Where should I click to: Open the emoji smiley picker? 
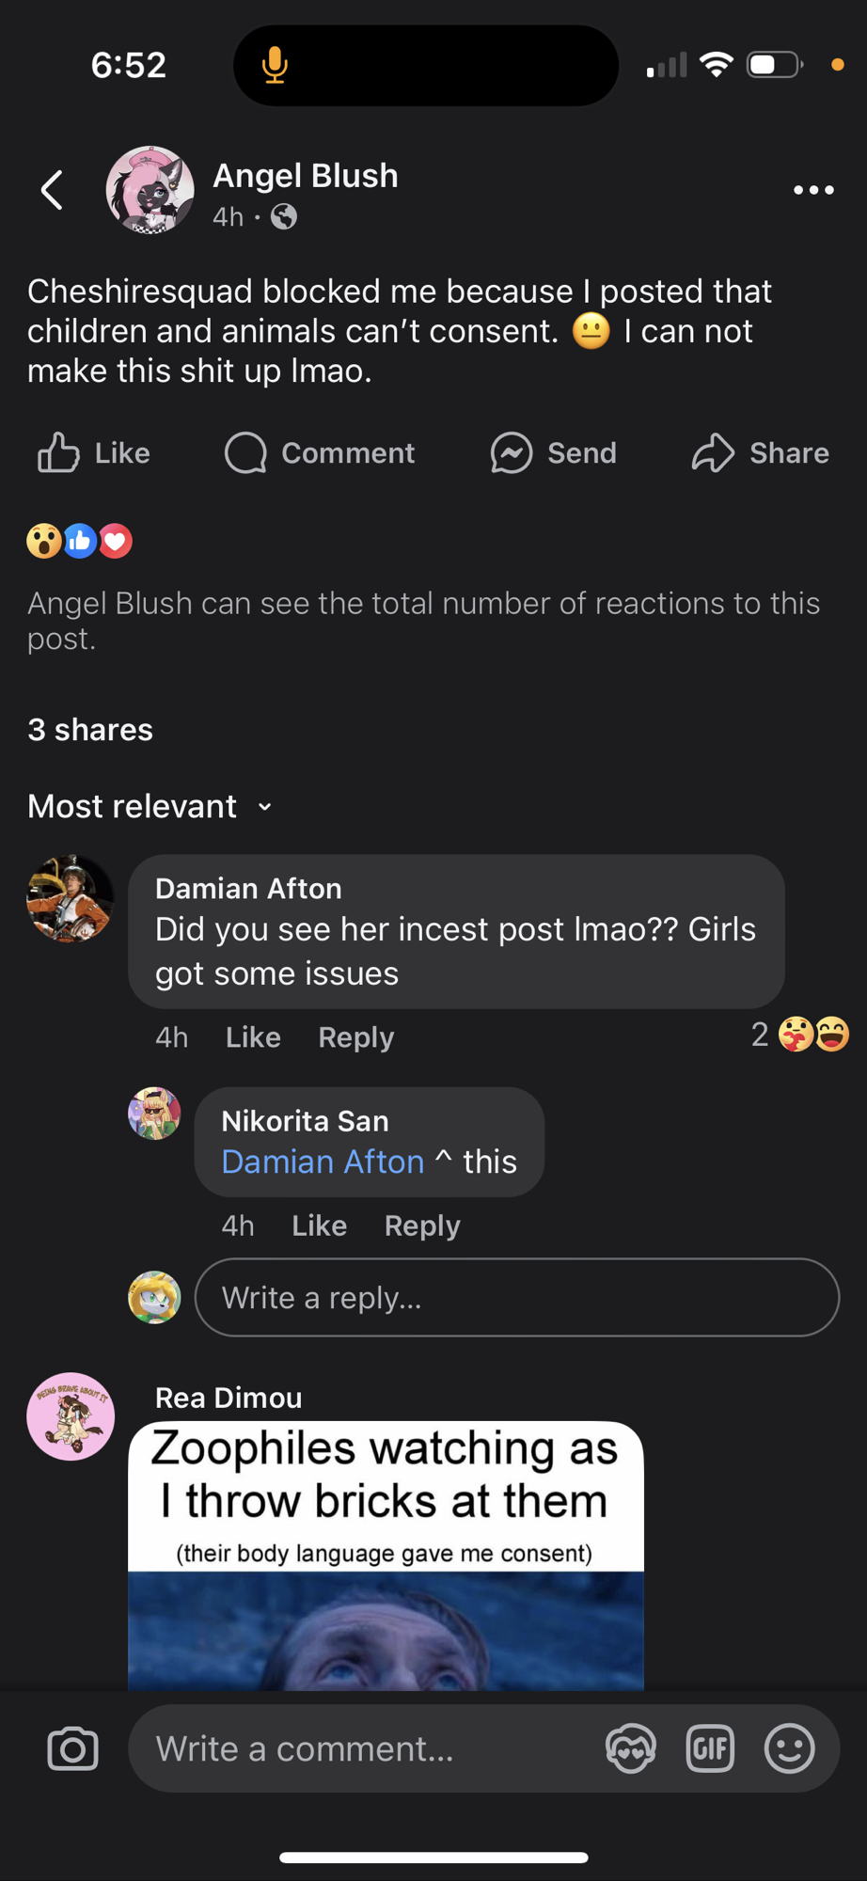[x=789, y=1749]
